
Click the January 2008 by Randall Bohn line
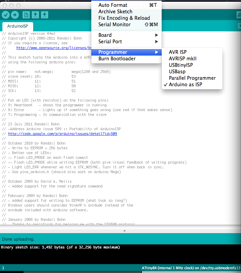coord(34,219)
